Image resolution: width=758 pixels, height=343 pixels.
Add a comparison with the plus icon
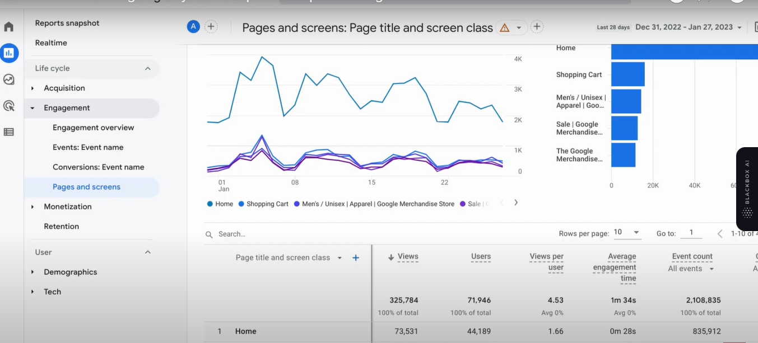pos(211,26)
